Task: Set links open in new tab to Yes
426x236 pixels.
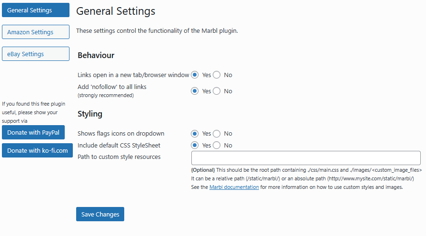Action: 195,75
